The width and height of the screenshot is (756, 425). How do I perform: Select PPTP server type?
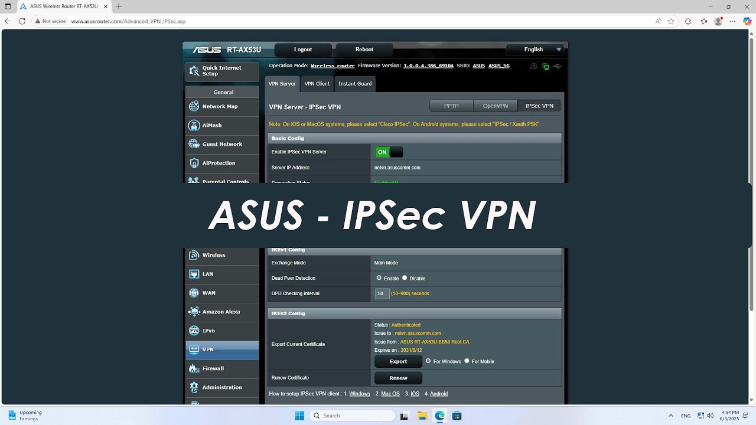451,106
